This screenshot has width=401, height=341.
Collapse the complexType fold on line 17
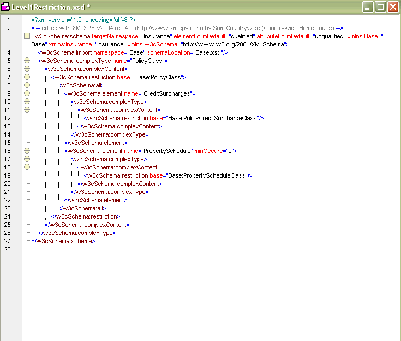27,159
